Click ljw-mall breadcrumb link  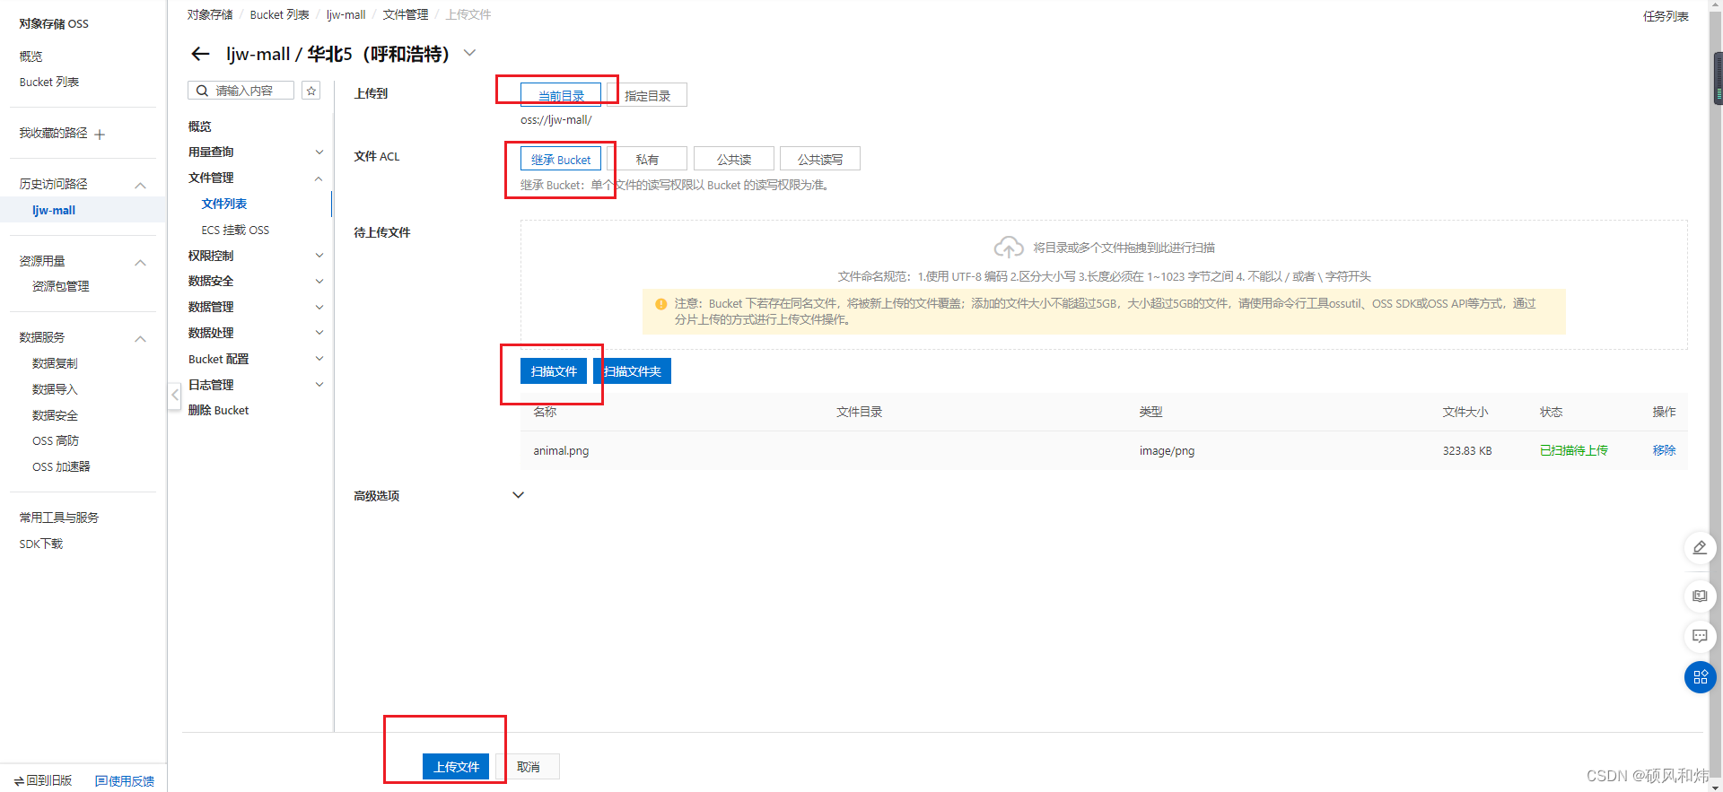pyautogui.click(x=345, y=14)
